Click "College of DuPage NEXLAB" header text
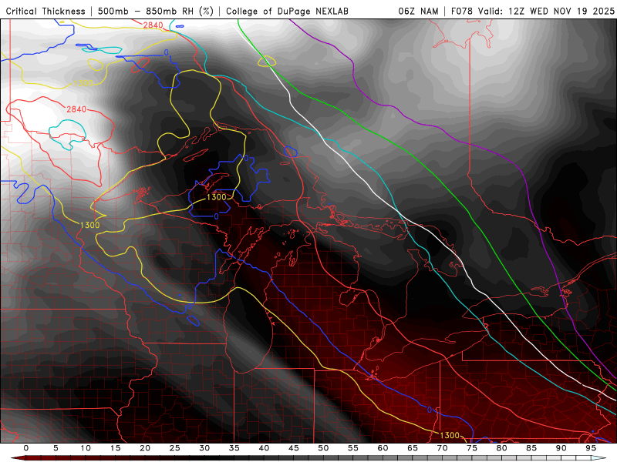 coord(287,12)
